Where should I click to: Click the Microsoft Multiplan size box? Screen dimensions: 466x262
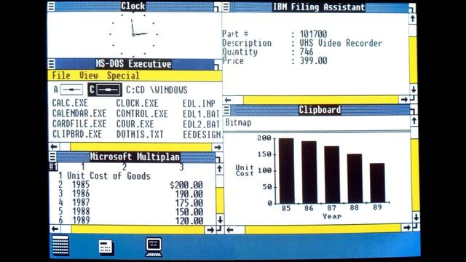click(x=218, y=157)
